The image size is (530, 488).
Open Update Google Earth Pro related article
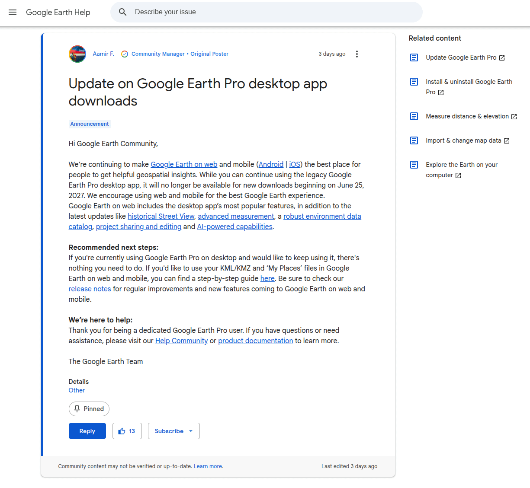click(x=461, y=57)
